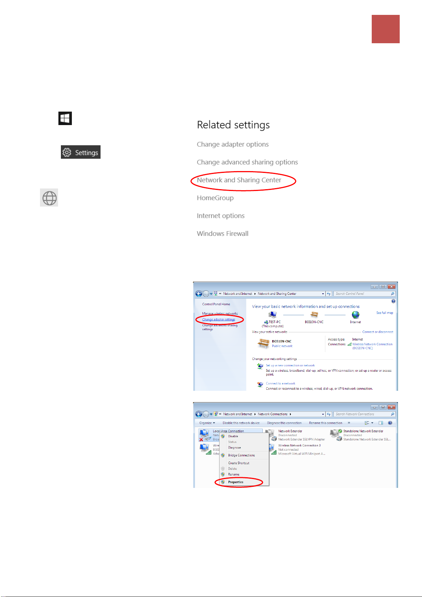Choose Create Shortcut from the context menu
The height and width of the screenshot is (597, 422).
tap(244, 463)
